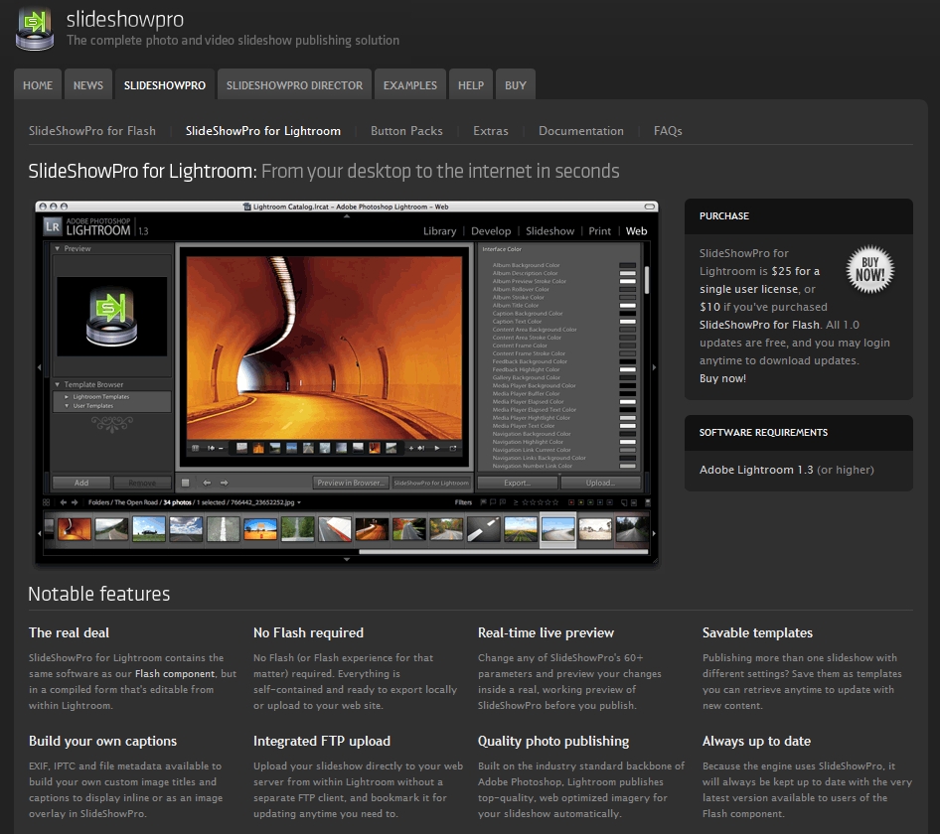940x834 pixels.
Task: Go forward using the filmstrip's right arrow beside Folders
Action: pos(75,502)
